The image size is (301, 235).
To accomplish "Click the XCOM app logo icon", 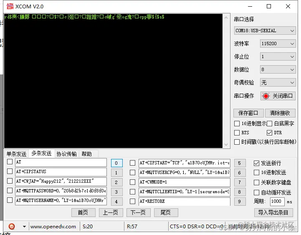I will (x=10, y=6).
